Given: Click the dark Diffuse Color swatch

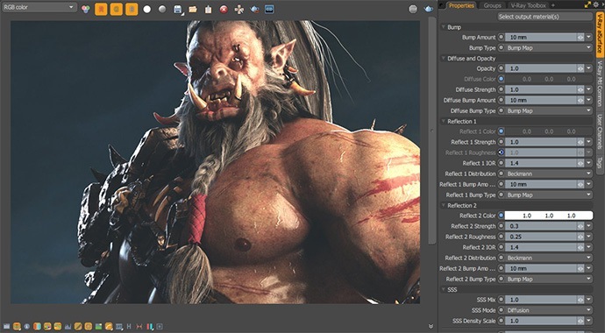Looking at the screenshot, I should [549, 79].
